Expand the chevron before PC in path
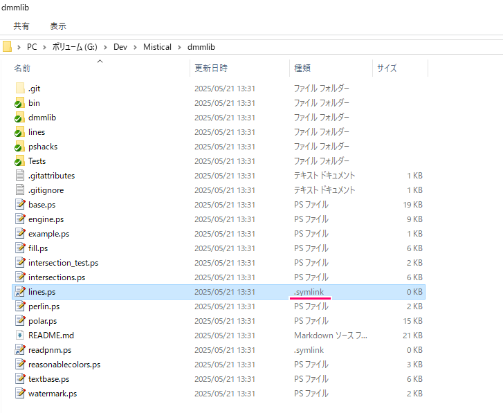The width and height of the screenshot is (503, 413). 19,47
